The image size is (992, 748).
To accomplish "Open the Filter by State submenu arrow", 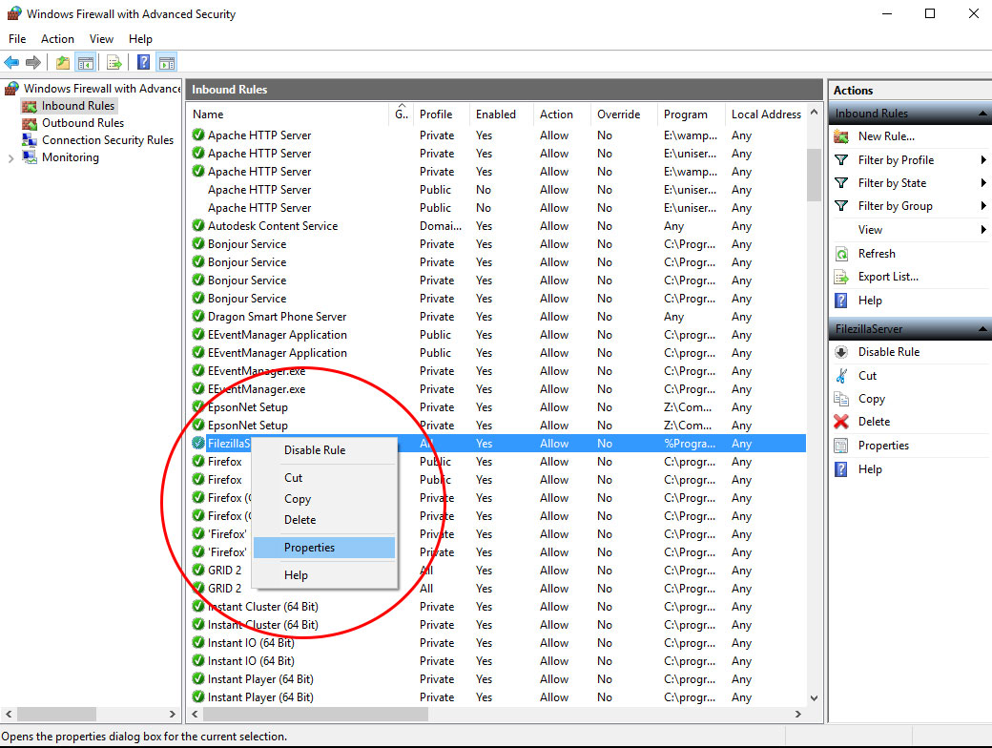I will 983,183.
